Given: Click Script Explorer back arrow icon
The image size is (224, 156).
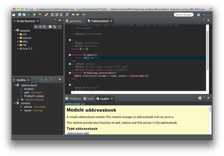Looking at the screenshot, I should point(36,27).
